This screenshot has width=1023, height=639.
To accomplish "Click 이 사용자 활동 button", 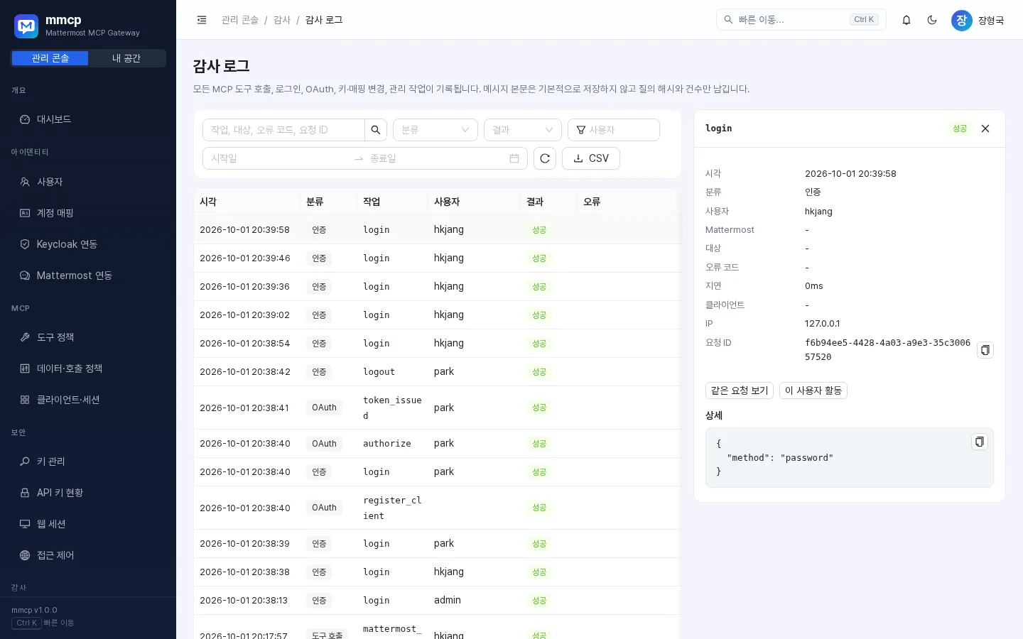I will coord(813,390).
